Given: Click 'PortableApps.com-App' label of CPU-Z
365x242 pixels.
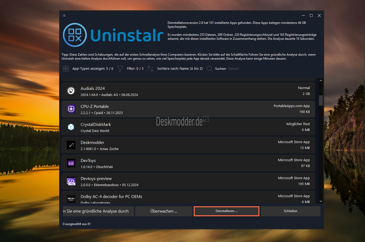Looking at the screenshot, I should pyautogui.click(x=292, y=106).
